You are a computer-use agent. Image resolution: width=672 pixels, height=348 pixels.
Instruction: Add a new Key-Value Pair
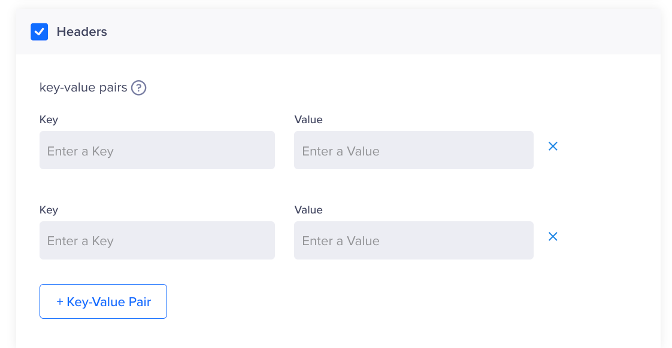tap(103, 301)
